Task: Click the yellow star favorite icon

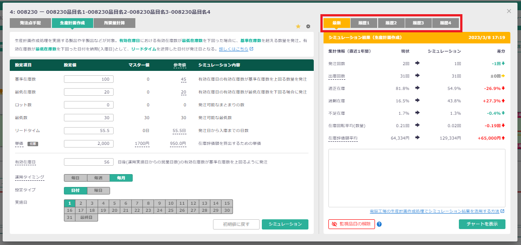Action: click(x=298, y=27)
